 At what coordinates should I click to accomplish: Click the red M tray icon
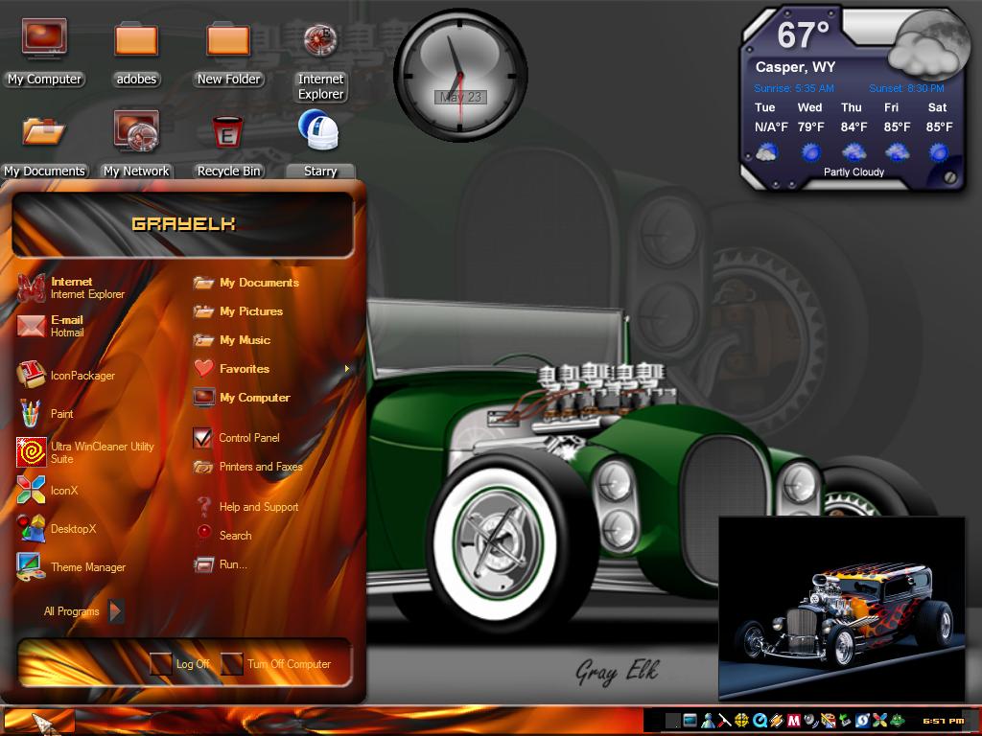[793, 721]
